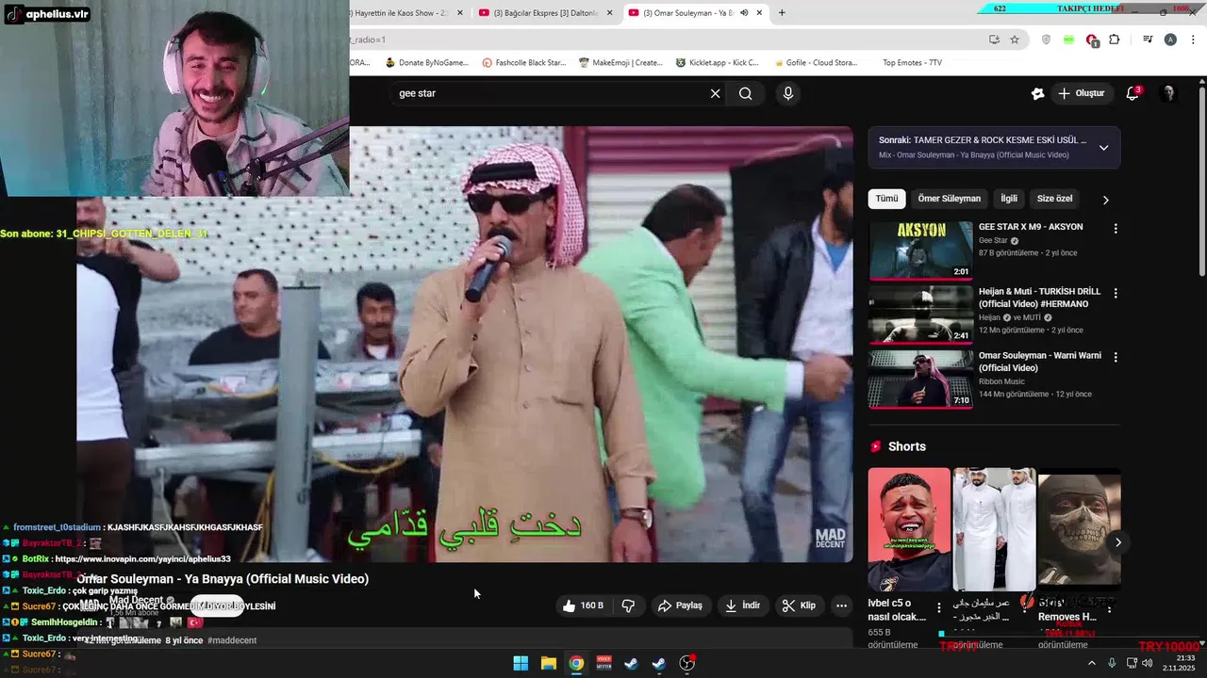Click the red badge extension icon
1207x678 pixels.
(1091, 40)
